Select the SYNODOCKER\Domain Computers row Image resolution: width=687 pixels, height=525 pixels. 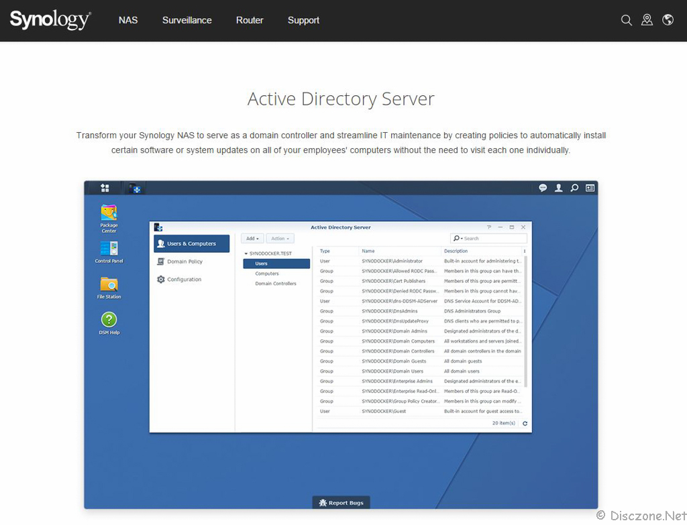[420, 341]
